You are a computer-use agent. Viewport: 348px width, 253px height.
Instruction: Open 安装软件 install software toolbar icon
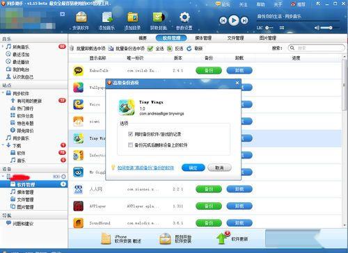pos(81,20)
